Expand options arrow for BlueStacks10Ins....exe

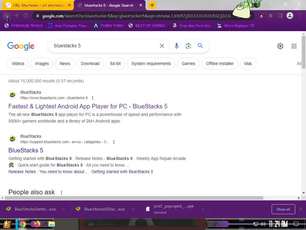coord(133,209)
